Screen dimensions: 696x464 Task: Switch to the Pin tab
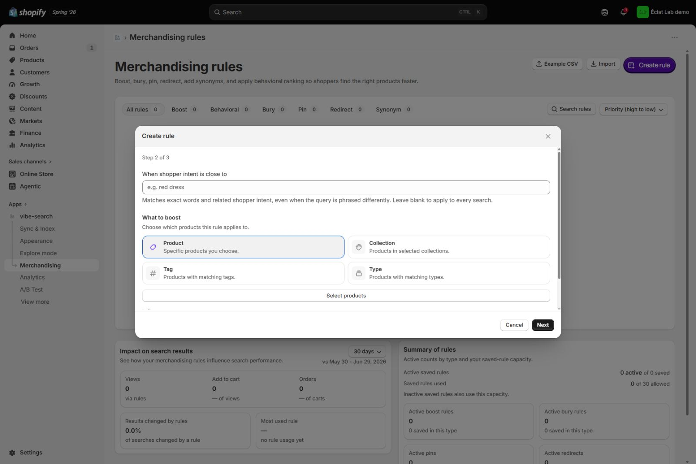point(308,110)
